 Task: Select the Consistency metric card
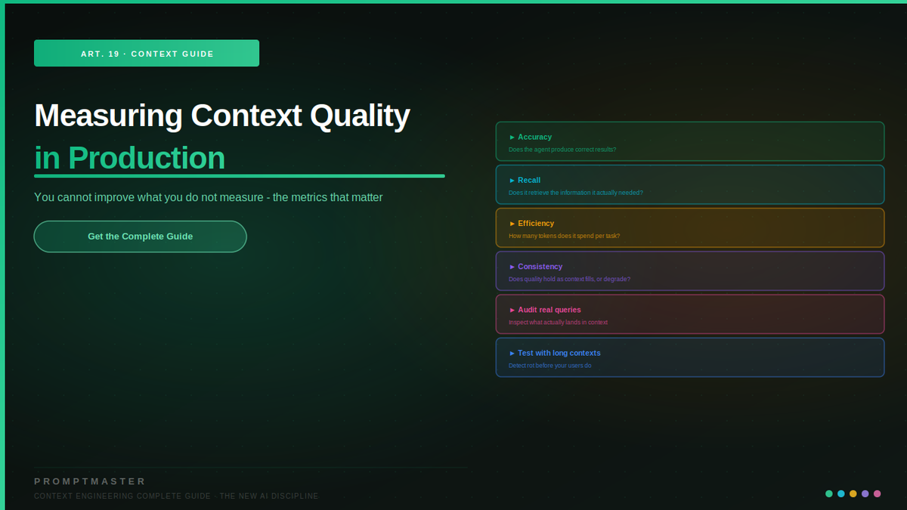[690, 270]
